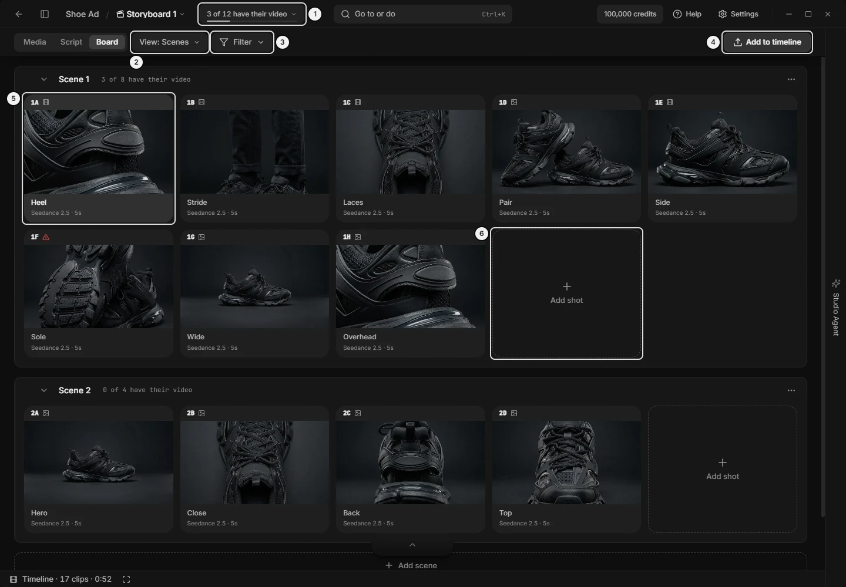This screenshot has height=587, width=846.
Task: Toggle the sidebar panel icon
Action: (45, 14)
